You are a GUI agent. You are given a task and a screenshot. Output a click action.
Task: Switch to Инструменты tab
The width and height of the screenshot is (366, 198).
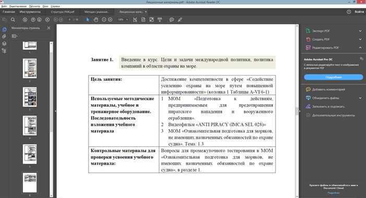coord(30,11)
